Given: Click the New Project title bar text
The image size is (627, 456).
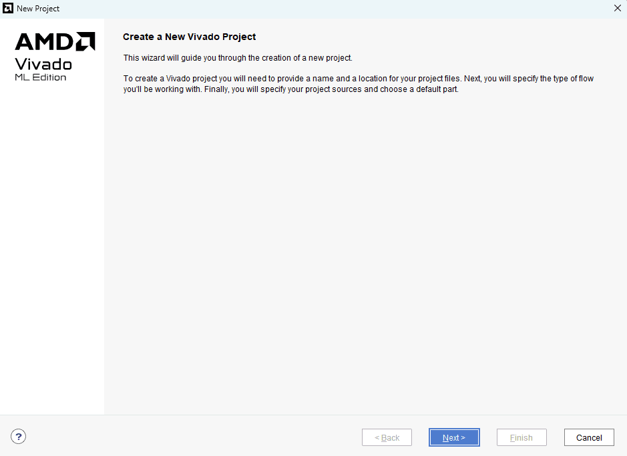Looking at the screenshot, I should (x=38, y=9).
